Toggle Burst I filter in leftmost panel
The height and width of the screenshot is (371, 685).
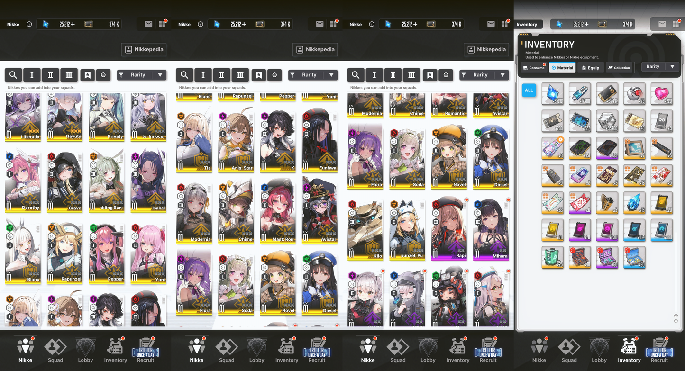click(32, 75)
